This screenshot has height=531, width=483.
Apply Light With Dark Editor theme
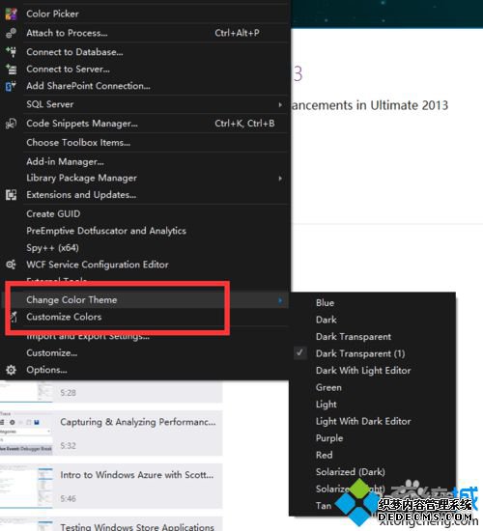pyautogui.click(x=363, y=421)
